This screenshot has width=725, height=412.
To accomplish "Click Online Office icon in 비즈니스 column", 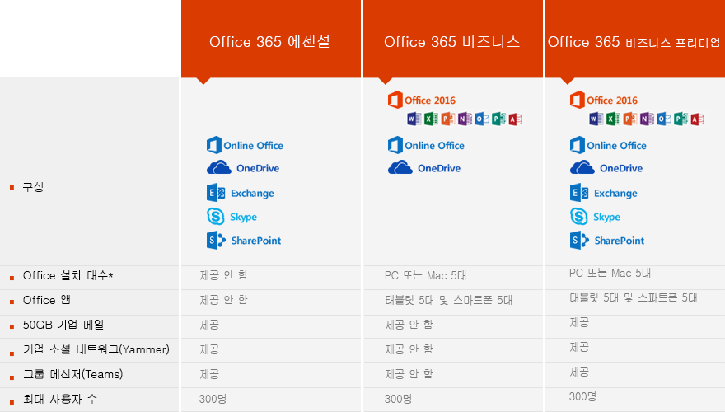I will [395, 145].
